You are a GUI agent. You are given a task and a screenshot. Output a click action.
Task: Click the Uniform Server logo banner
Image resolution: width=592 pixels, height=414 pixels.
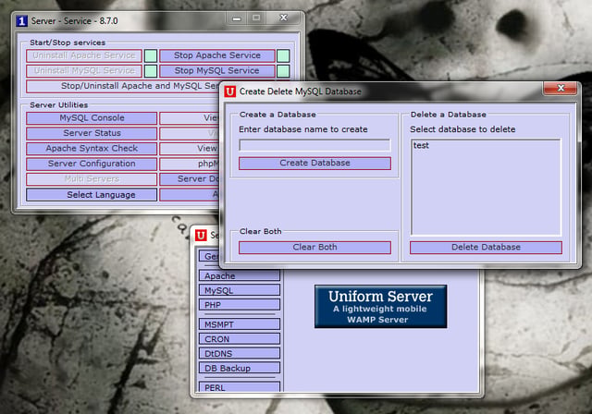click(x=380, y=307)
